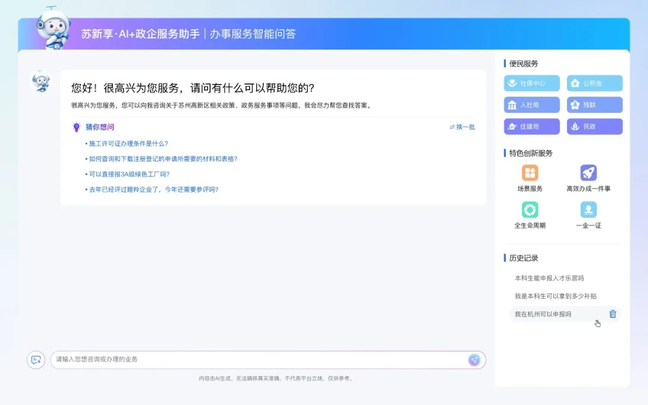
Task: Ask 施工许可证办理条件是什么 suggested question
Action: click(x=128, y=143)
